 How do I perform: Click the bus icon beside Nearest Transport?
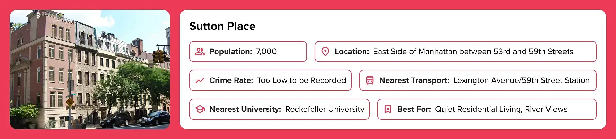coord(370,80)
